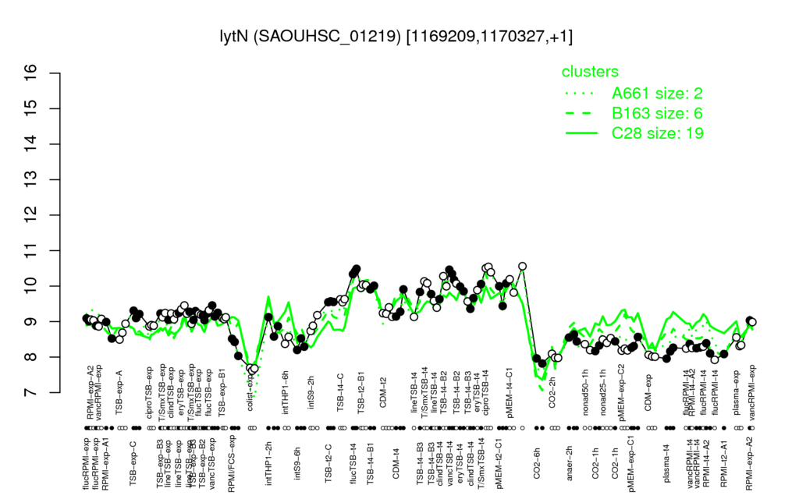Click the upper label ciproTSB-exp
799x499 pixels.
tap(150, 393)
